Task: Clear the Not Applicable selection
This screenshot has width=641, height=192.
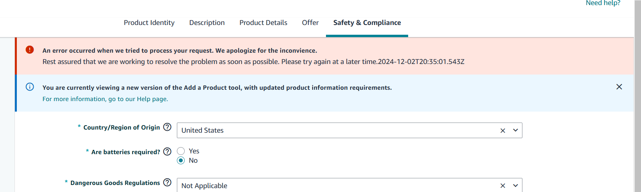Action: point(503,186)
